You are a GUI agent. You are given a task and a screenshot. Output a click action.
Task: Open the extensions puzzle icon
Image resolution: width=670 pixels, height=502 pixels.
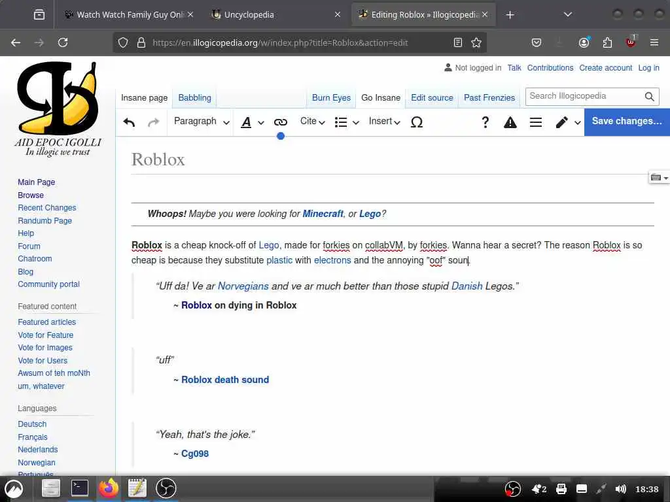pos(607,42)
